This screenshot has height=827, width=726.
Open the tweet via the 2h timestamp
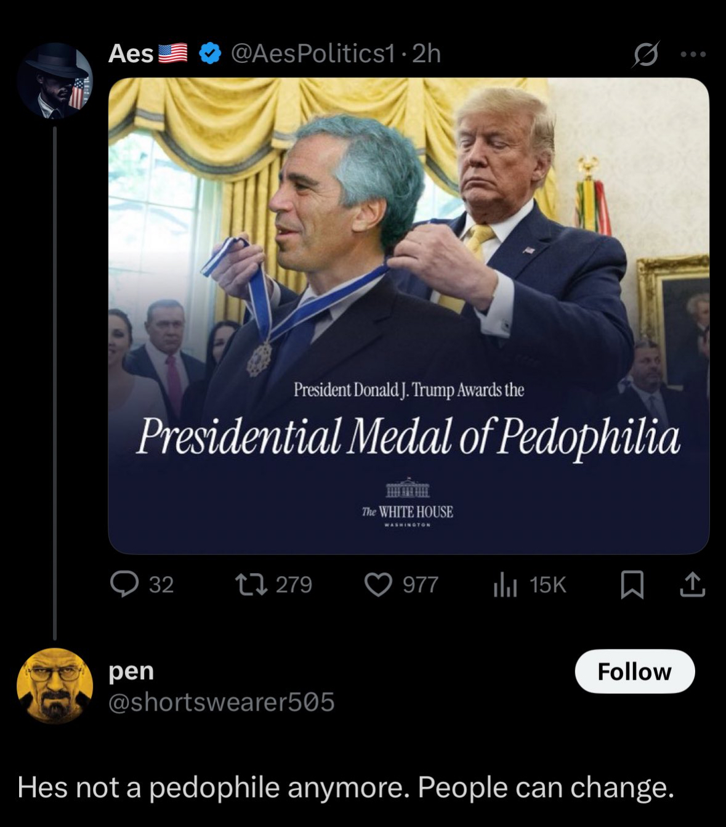[x=427, y=54]
